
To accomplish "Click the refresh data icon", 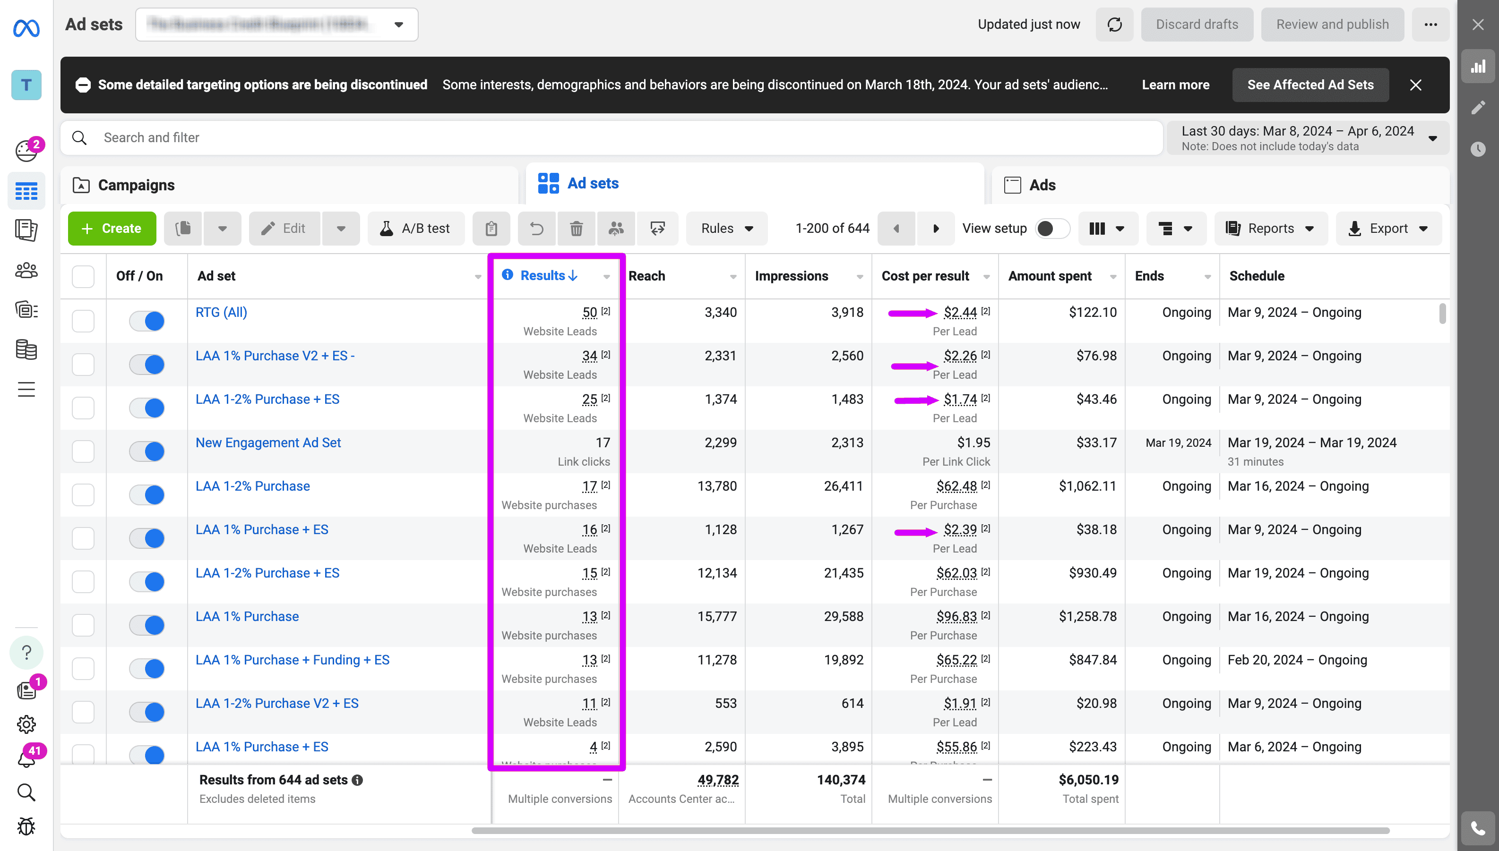I will pyautogui.click(x=1114, y=25).
